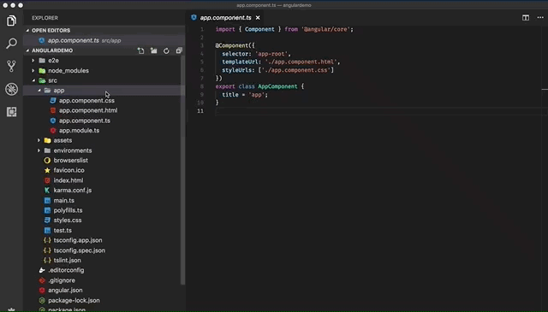Split the editor with the layout icon
Screen dimensions: 548x312
pyautogui.click(x=526, y=17)
